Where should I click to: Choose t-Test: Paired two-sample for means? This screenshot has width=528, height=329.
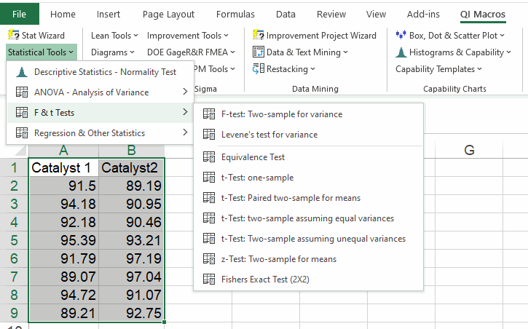click(x=291, y=198)
